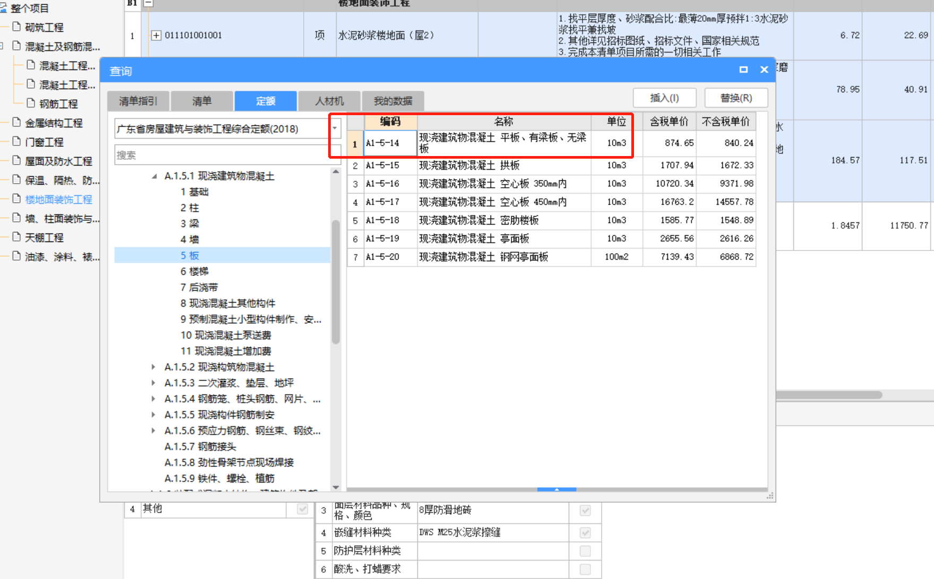This screenshot has width=934, height=579.
Task: Select 天棚工程 page icon in sidebar
Action: pos(16,237)
